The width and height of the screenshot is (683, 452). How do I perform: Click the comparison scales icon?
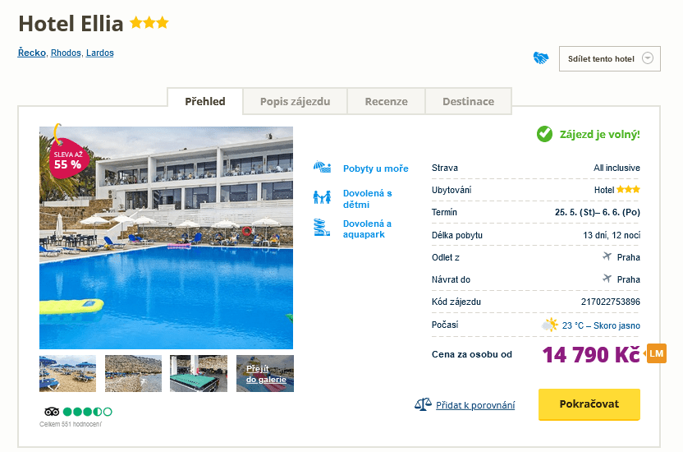[423, 404]
